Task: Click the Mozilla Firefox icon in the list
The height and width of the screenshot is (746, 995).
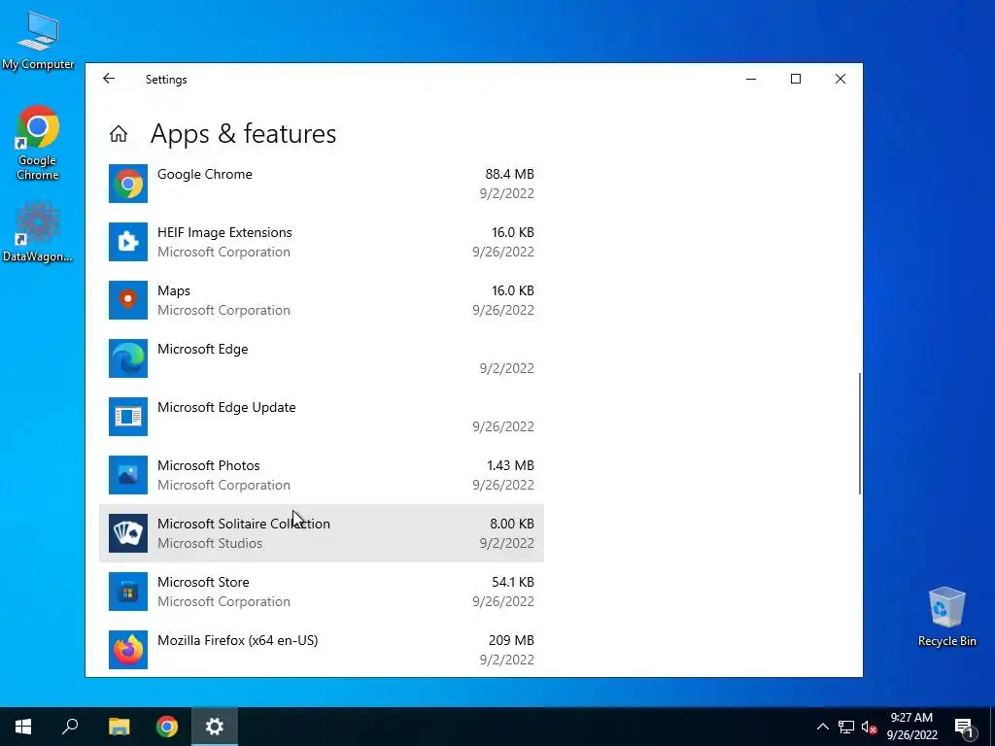Action: [128, 650]
